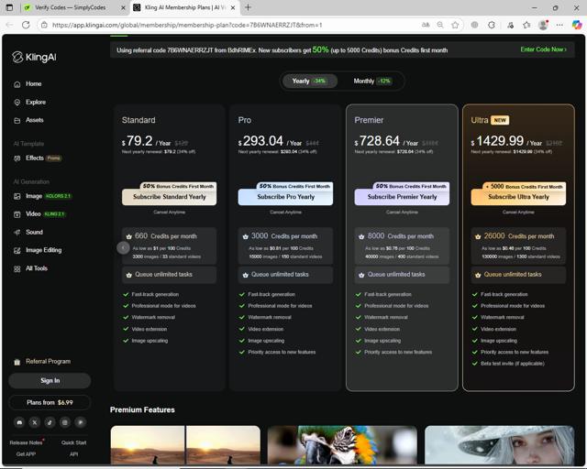Image resolution: width=587 pixels, height=469 pixels.
Task: Click Premium Features heading
Action: point(142,409)
